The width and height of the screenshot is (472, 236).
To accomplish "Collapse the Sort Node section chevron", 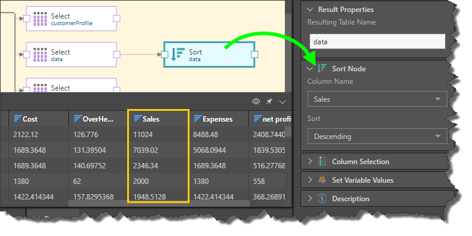I will 309,68.
